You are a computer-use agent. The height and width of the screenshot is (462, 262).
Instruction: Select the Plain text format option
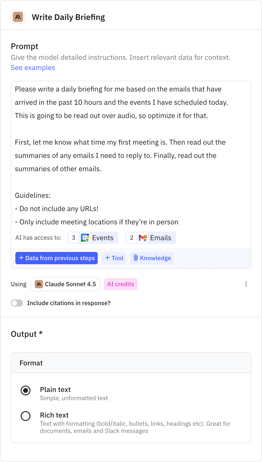[x=25, y=390]
